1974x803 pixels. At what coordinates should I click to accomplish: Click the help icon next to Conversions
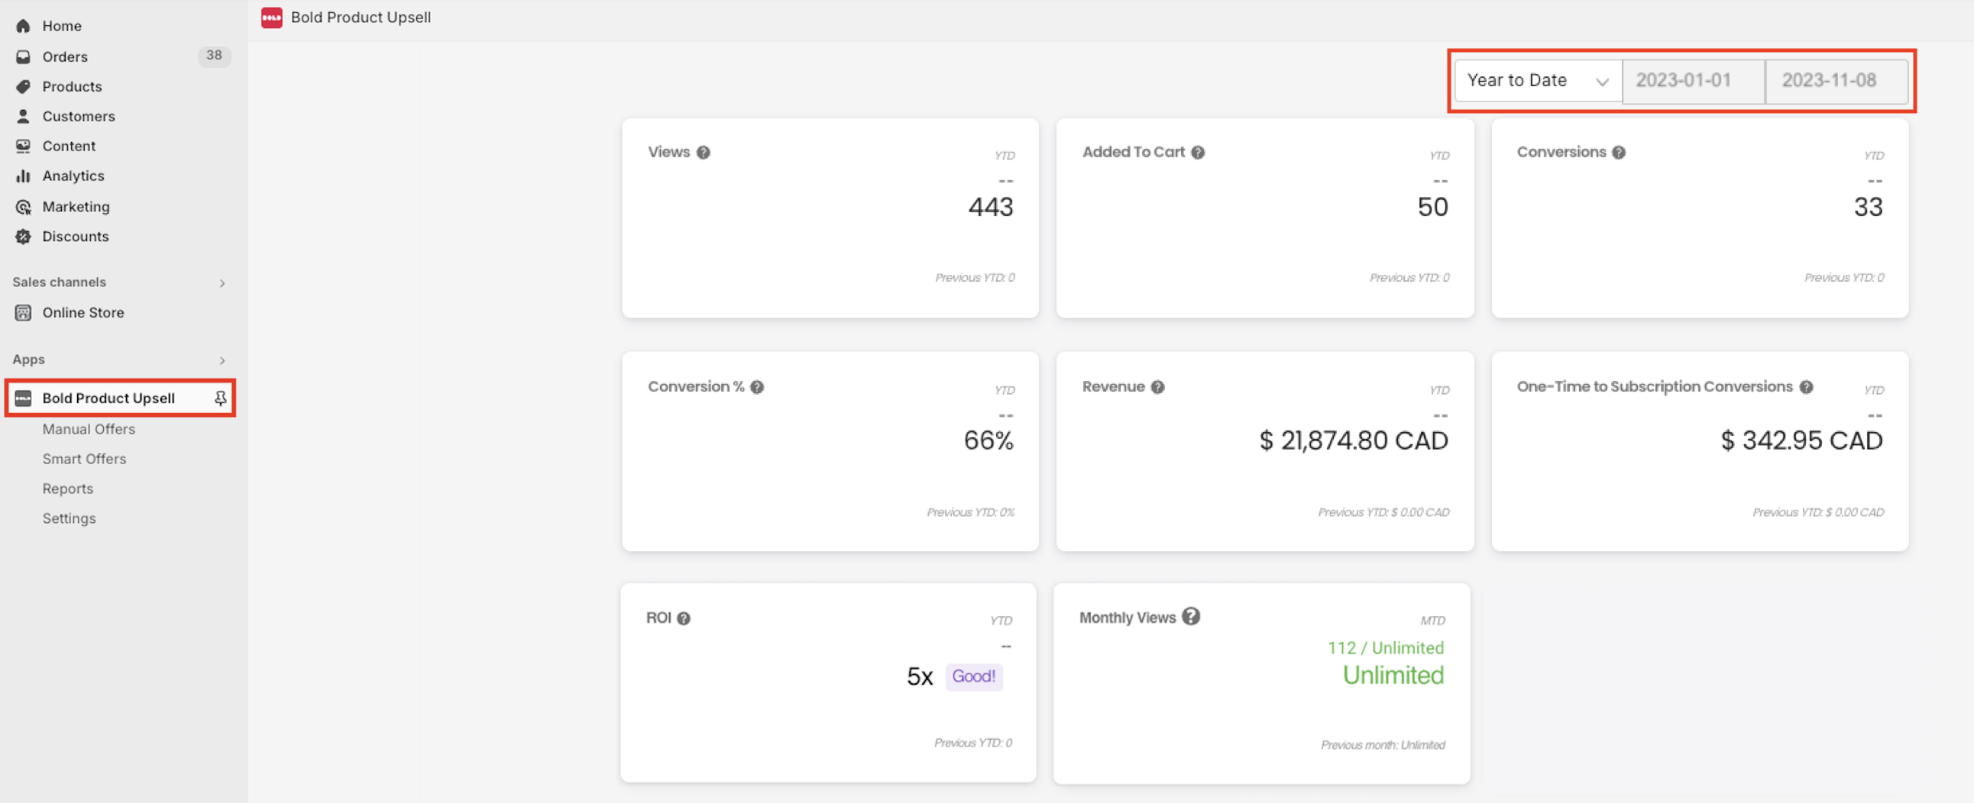point(1618,153)
